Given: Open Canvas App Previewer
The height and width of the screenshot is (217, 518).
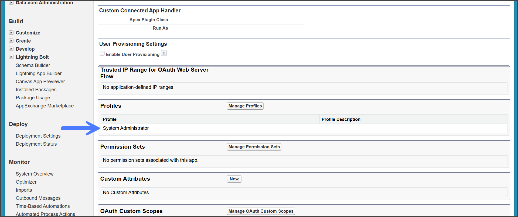Looking at the screenshot, I should click(x=40, y=82).
